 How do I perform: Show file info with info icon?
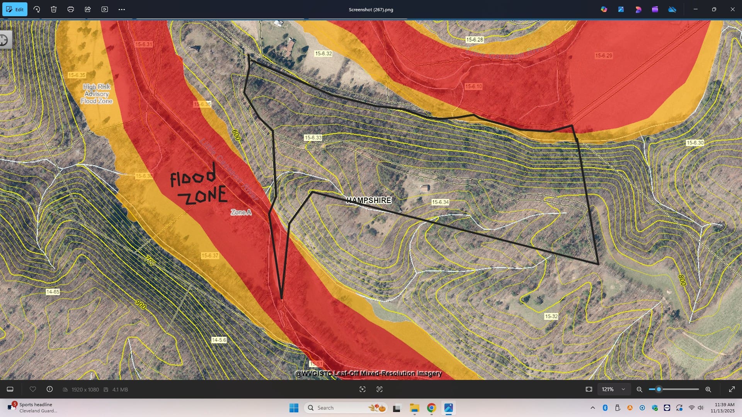[x=49, y=389]
